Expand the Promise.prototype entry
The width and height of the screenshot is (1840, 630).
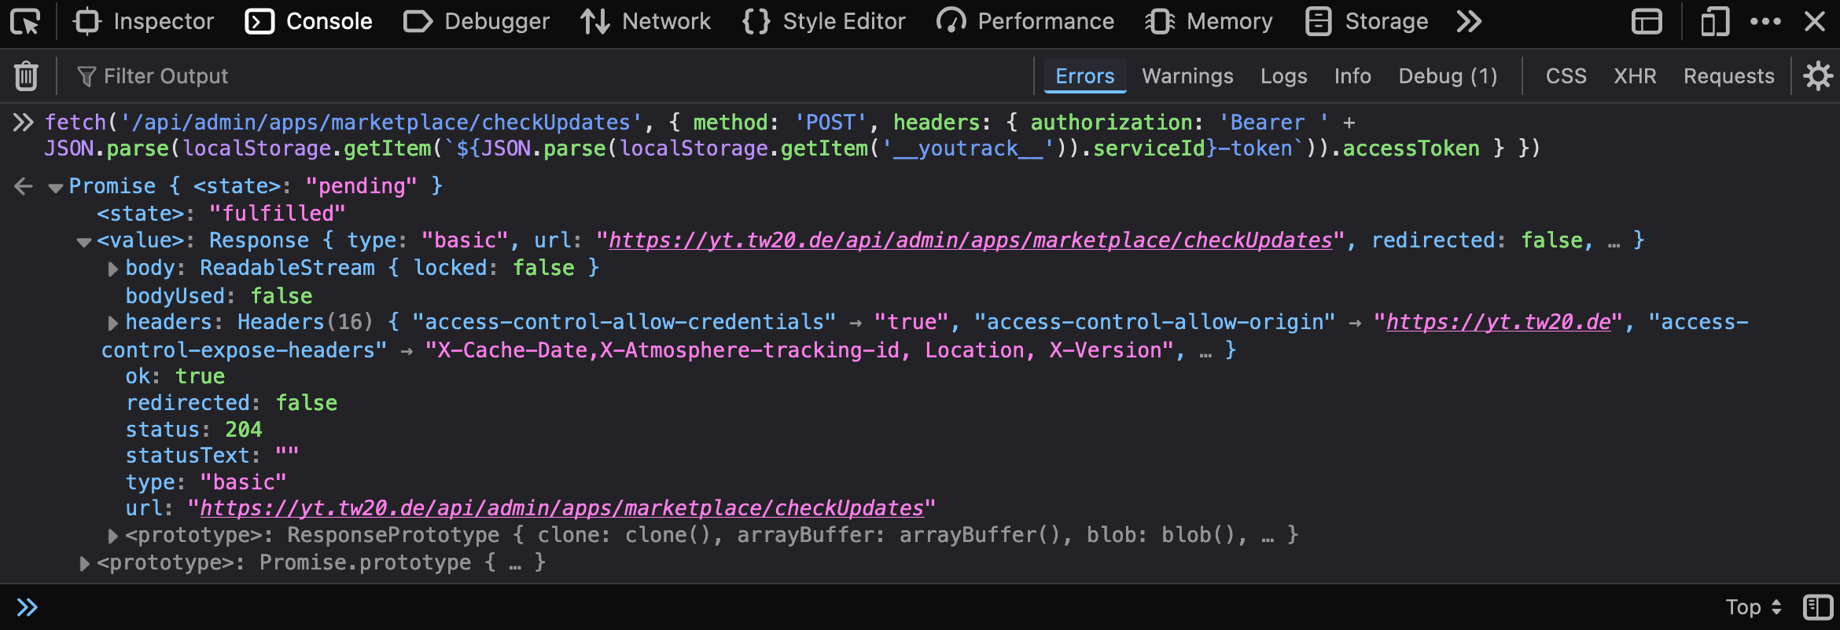click(84, 563)
